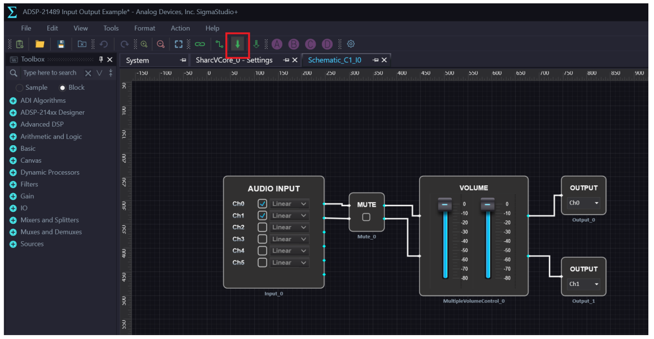The image size is (654, 339).
Task: Open the Action menu
Action: point(180,28)
